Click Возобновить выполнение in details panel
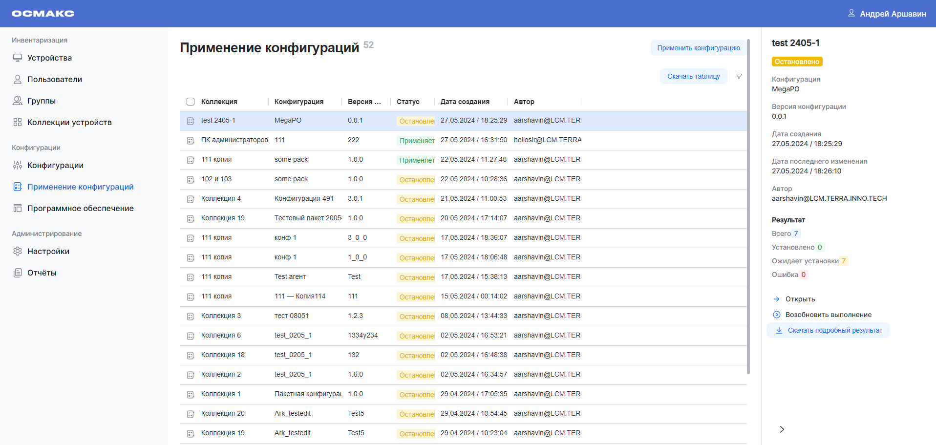Viewport: 936px width, 445px height. (828, 315)
